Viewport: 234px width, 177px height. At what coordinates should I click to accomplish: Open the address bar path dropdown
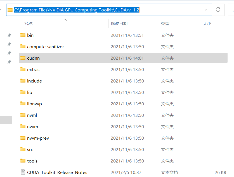tap(206, 9)
